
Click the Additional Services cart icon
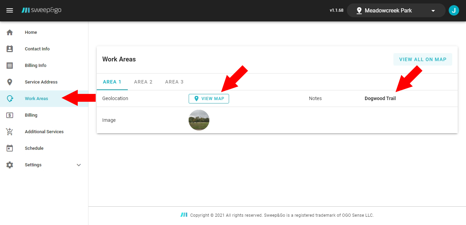pyautogui.click(x=10, y=132)
